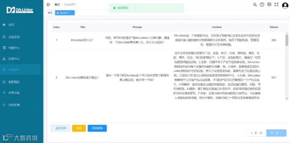The image size is (290, 143).
Task: Switch to the ChatGPT page tab
Action: click(x=65, y=13)
